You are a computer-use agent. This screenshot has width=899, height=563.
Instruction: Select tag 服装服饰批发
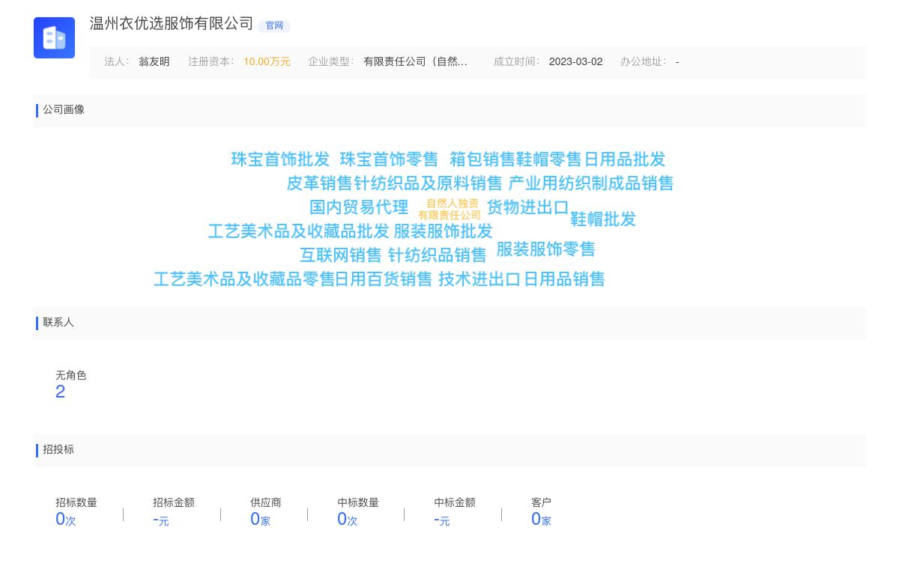tap(444, 231)
